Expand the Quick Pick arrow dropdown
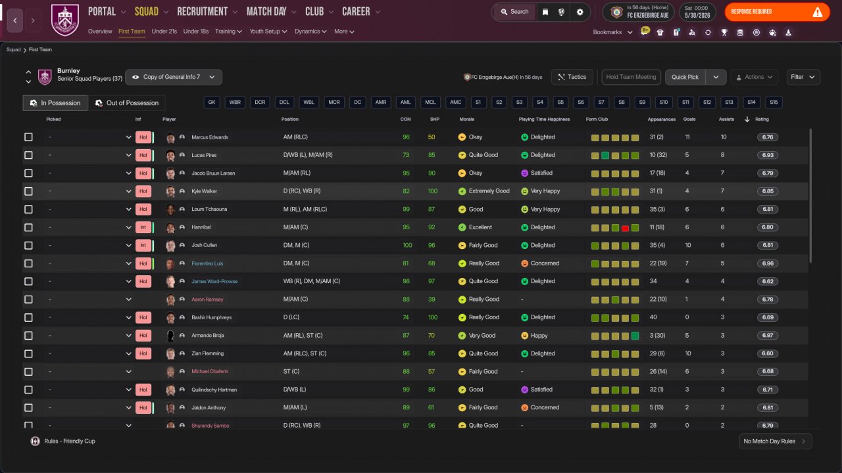 (x=716, y=77)
